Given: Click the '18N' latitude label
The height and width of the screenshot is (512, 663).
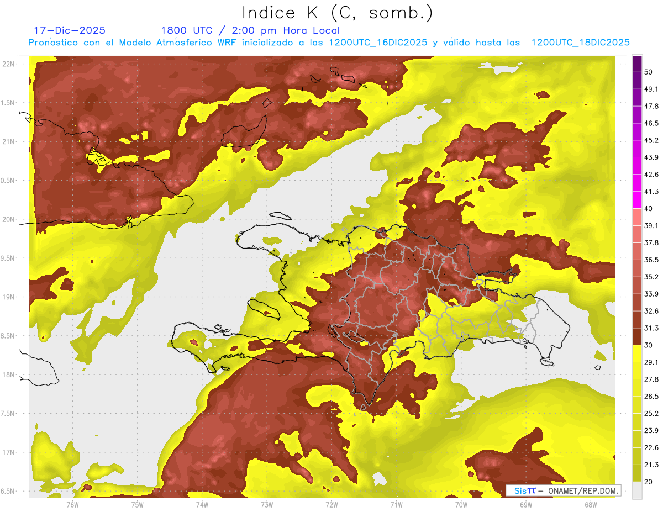Looking at the screenshot, I should (x=9, y=374).
